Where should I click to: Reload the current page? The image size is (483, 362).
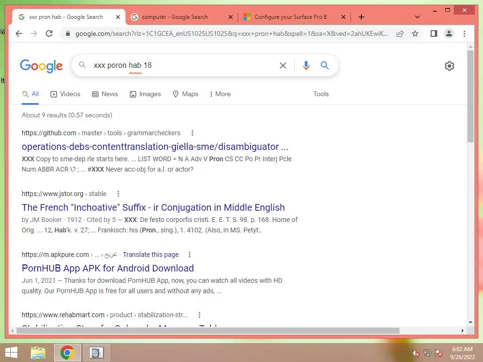49,33
